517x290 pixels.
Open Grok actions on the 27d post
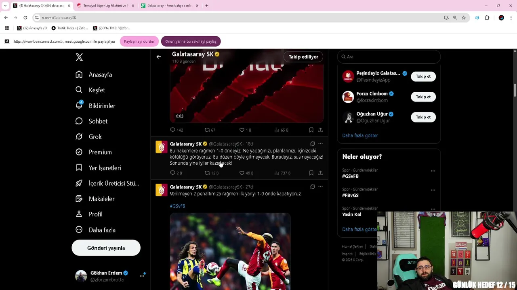(x=313, y=187)
